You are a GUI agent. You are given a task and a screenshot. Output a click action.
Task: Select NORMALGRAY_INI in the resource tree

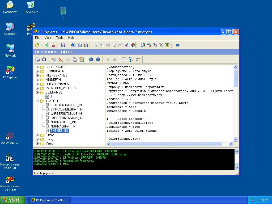click(63, 126)
